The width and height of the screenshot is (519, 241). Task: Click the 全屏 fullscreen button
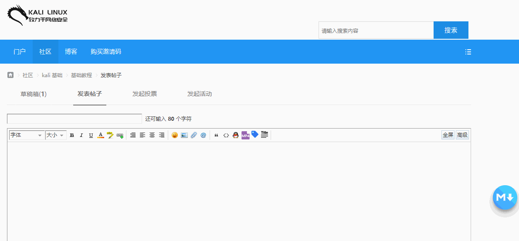pyautogui.click(x=448, y=135)
